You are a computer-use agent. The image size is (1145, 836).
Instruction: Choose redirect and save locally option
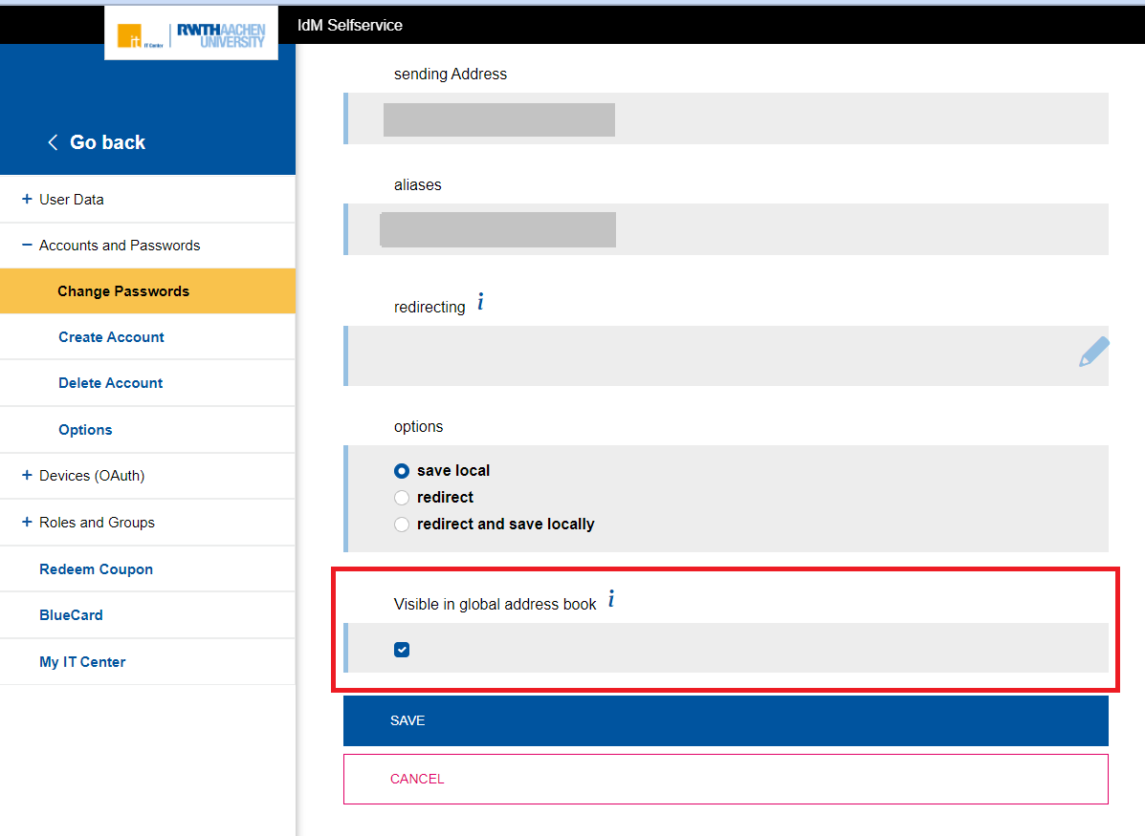(x=402, y=524)
